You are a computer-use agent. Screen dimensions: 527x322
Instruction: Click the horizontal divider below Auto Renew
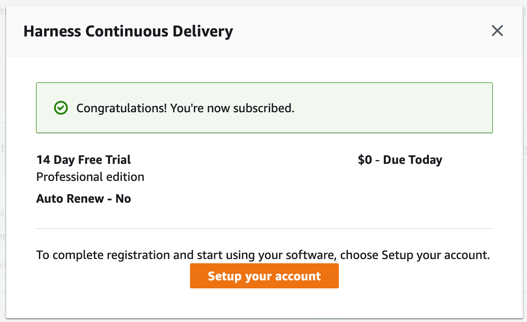pos(264,228)
